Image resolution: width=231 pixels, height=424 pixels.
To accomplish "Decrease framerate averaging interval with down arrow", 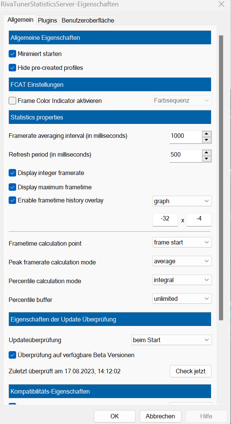I will click(x=207, y=140).
